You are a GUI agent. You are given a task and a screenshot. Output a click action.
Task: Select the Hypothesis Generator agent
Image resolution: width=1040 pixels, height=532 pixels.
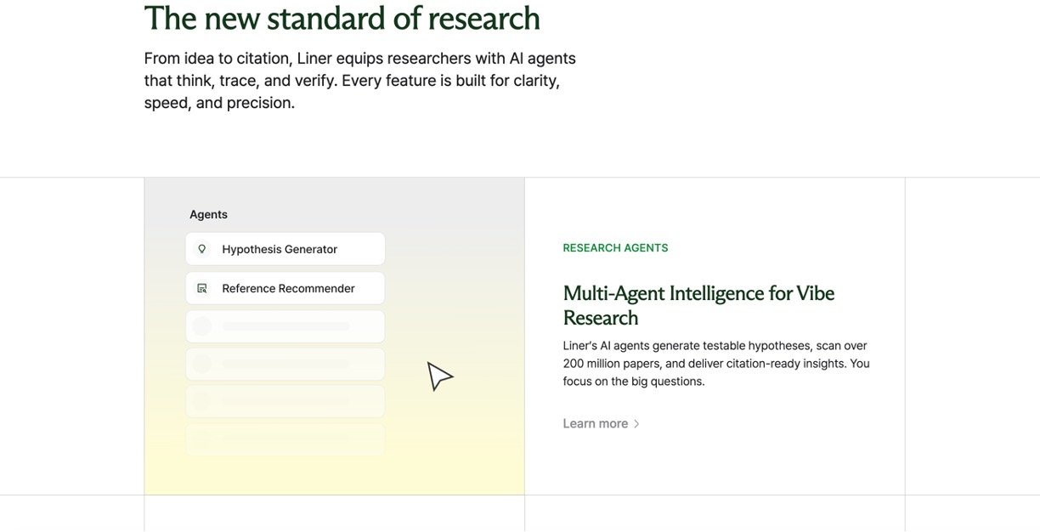coord(285,249)
